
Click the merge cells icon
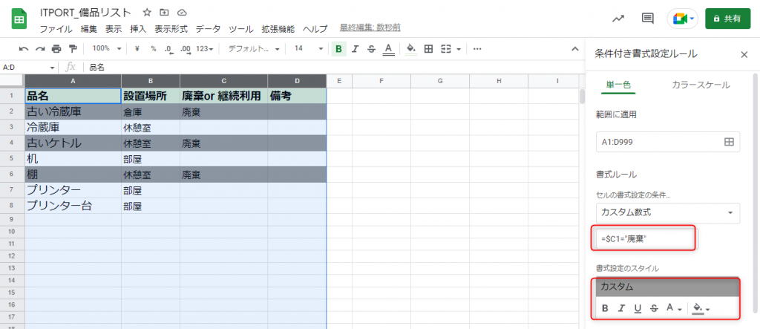(x=446, y=49)
